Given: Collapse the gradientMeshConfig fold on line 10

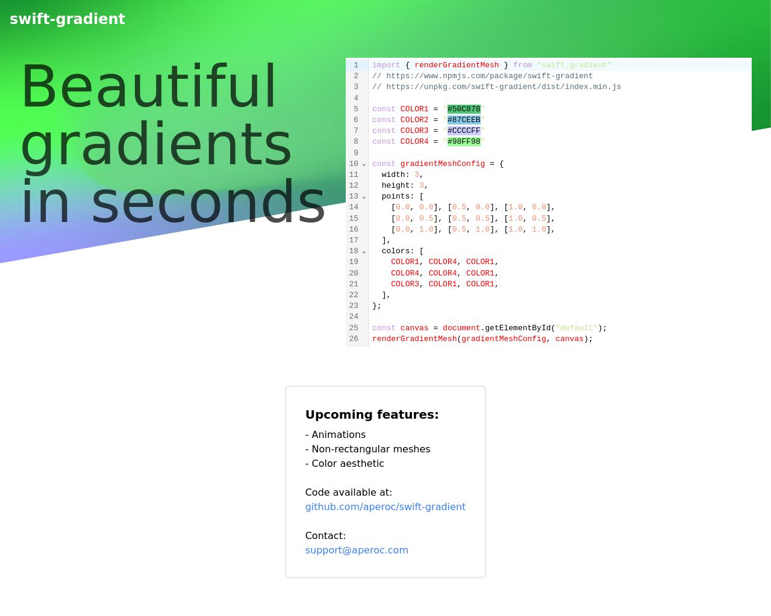Looking at the screenshot, I should pos(364,164).
